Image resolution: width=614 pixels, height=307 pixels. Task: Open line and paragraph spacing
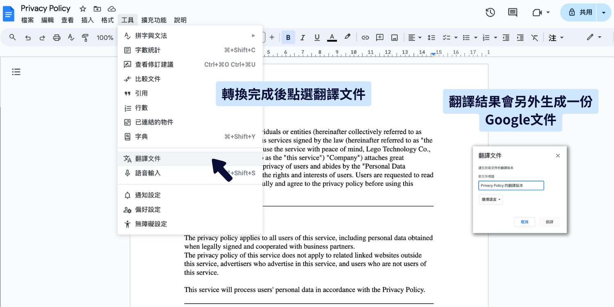tap(431, 38)
